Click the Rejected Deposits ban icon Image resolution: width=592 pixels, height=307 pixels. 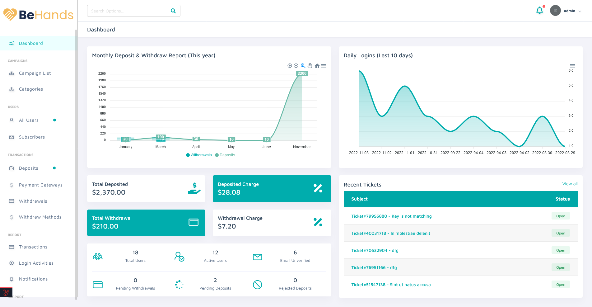click(x=258, y=285)
